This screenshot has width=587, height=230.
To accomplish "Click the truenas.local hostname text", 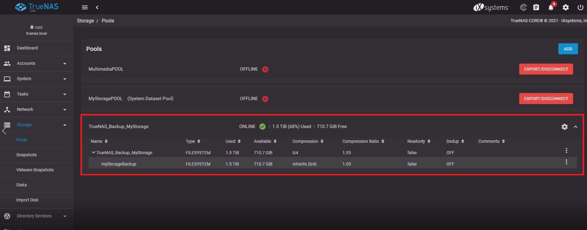I will point(37,33).
